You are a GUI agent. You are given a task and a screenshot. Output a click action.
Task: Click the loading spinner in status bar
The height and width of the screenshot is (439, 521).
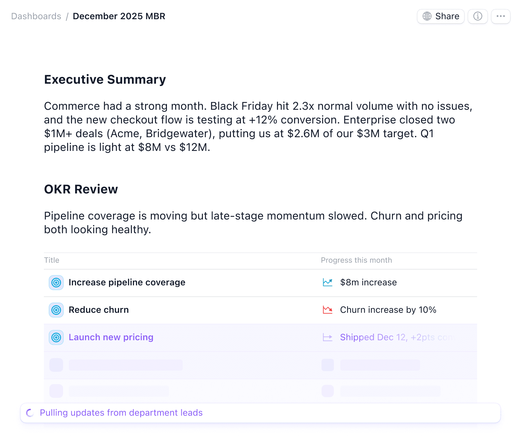30,413
